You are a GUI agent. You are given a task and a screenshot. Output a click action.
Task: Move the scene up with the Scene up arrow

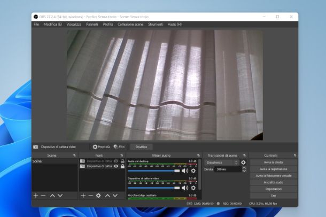[52, 196]
